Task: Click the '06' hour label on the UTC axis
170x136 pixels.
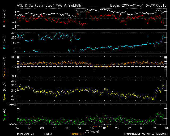Action: tap(29, 128)
